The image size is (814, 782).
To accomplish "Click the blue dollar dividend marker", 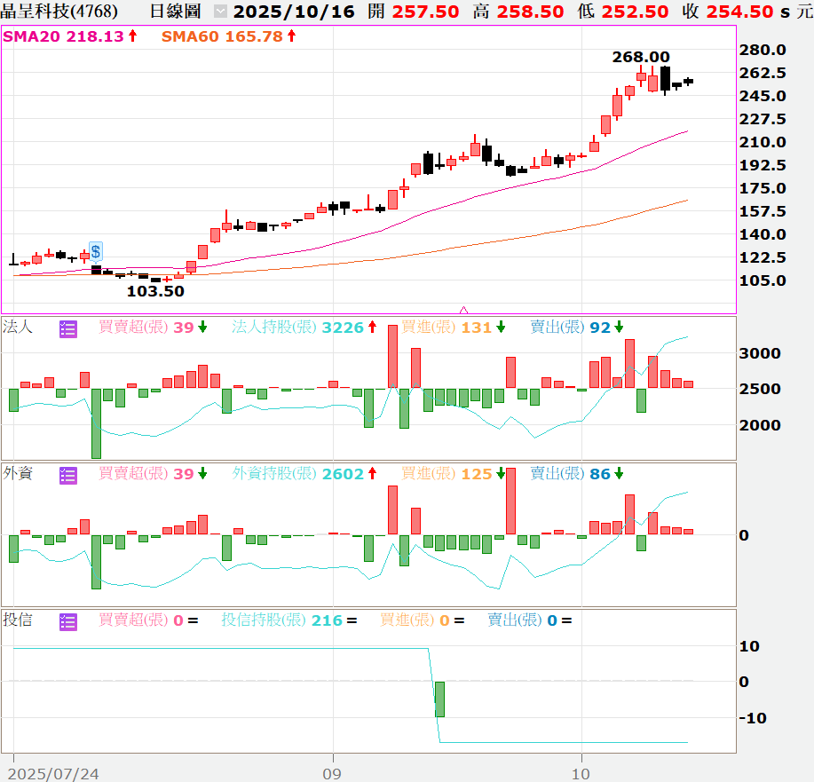I will (x=96, y=252).
